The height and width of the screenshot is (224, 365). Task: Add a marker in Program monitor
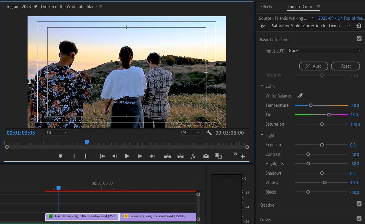point(60,156)
